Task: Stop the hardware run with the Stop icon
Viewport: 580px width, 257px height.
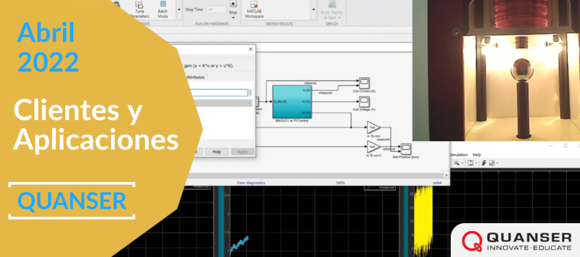Action: [x=233, y=4]
